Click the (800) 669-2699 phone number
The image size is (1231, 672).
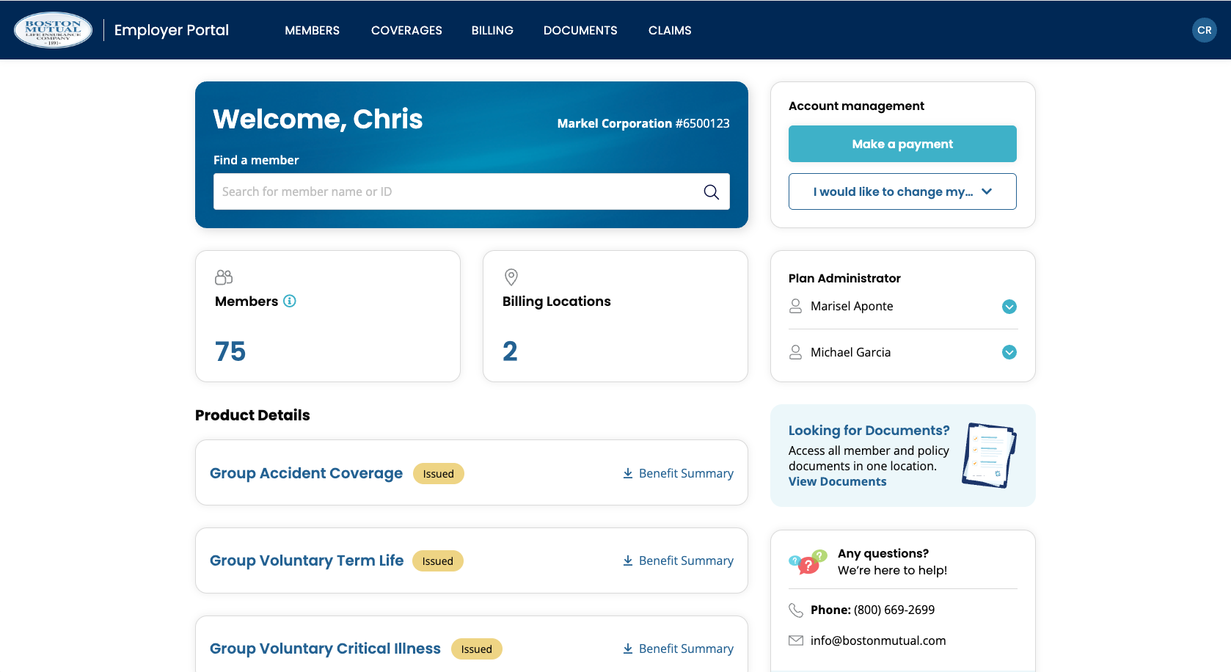coord(894,610)
